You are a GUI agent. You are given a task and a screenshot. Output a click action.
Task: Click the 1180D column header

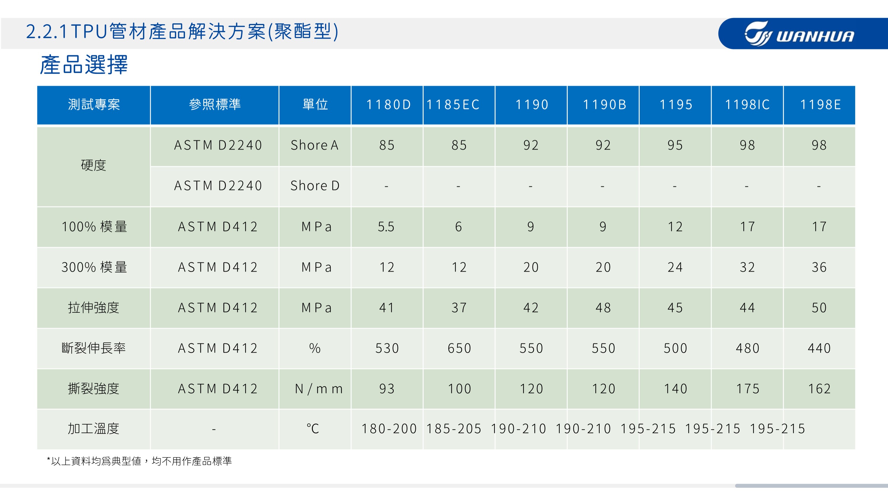click(388, 105)
